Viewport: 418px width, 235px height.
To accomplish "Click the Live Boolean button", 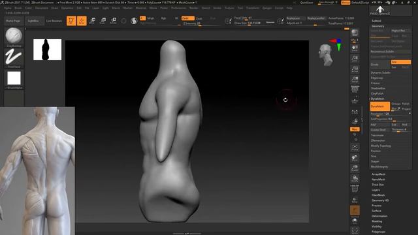I will pos(54,21).
